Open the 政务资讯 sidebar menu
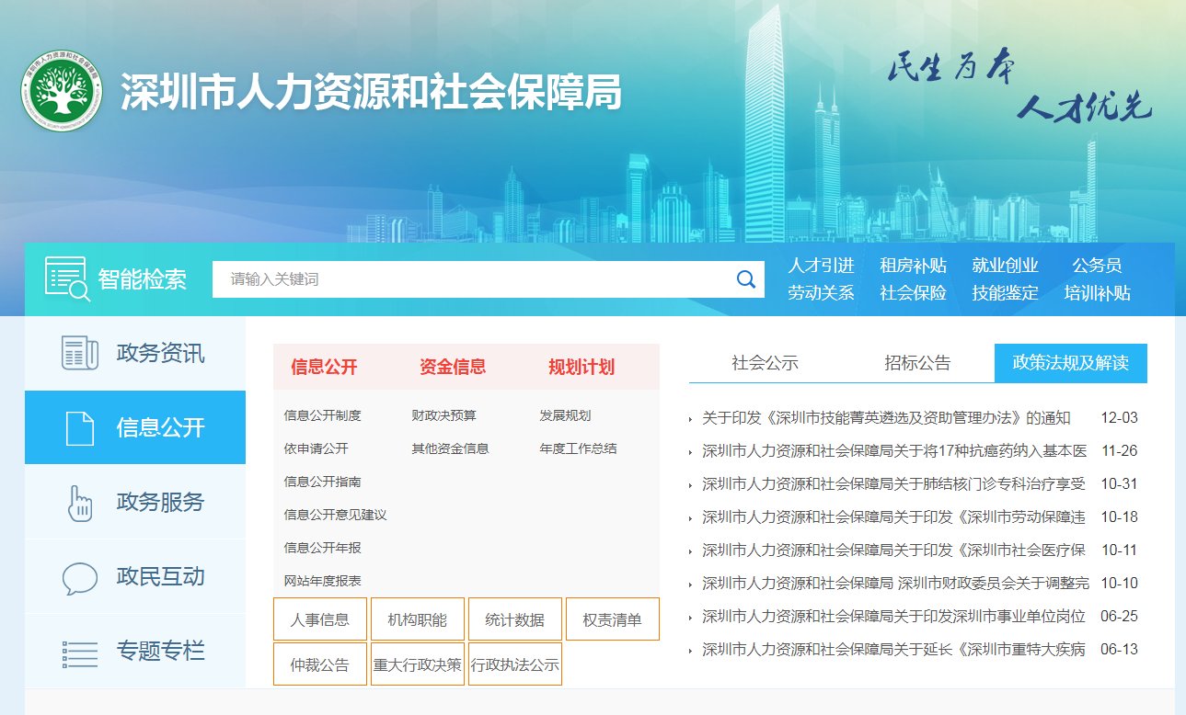 coord(135,354)
